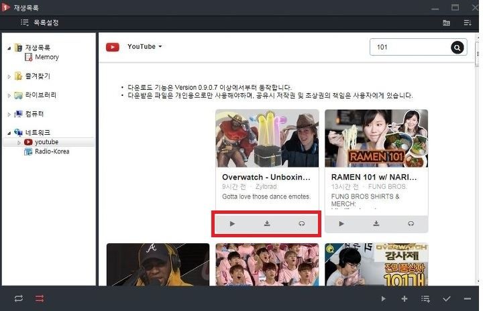Image resolution: width=483 pixels, height=311 pixels.
Task: Click the FUNG BROS. channel name
Action: point(388,186)
